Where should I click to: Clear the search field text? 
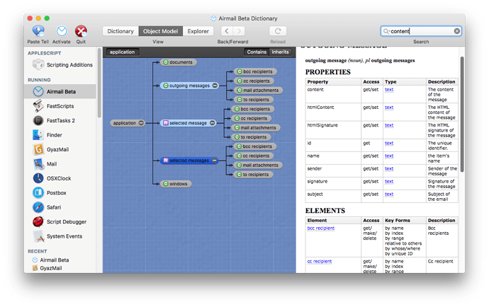[x=457, y=31]
